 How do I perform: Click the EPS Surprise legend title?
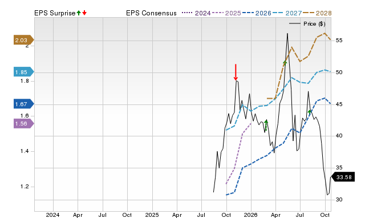(x=55, y=13)
